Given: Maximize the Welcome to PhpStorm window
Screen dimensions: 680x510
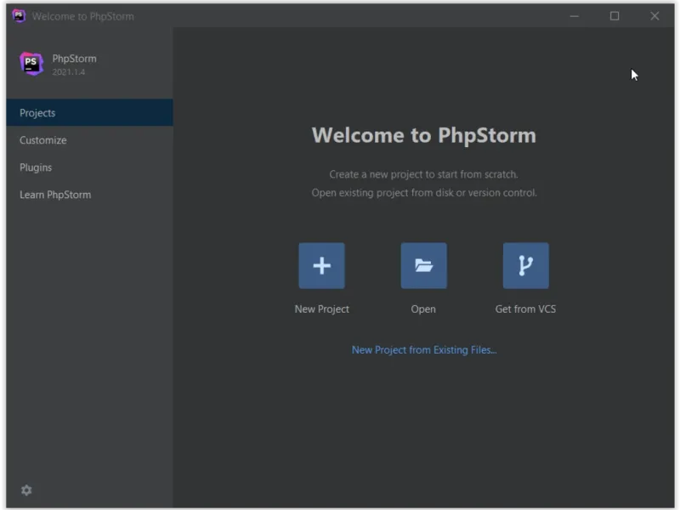Looking at the screenshot, I should [x=615, y=16].
